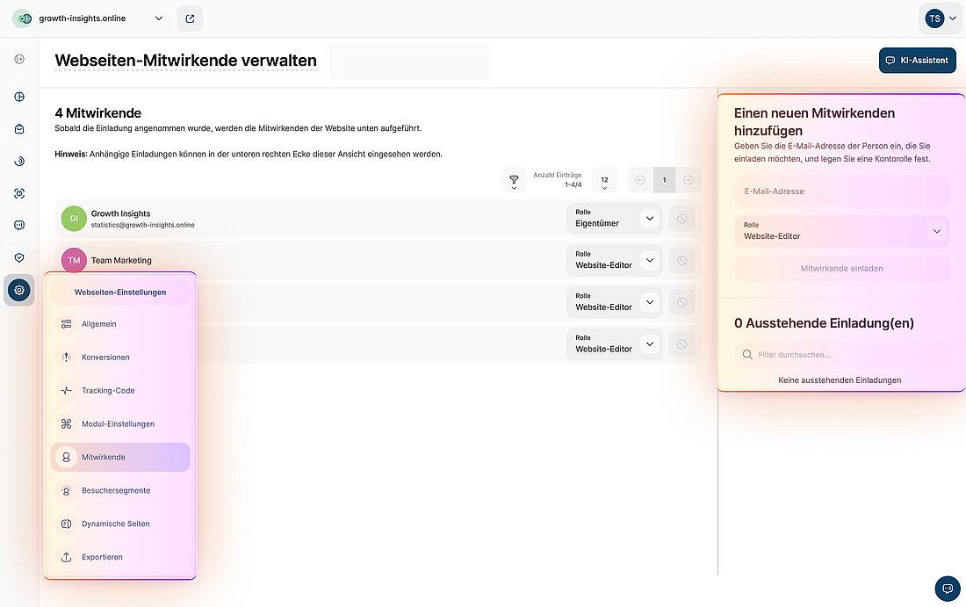966x607 pixels.
Task: Open the pie chart statistics icon in sidebar
Action: click(x=18, y=97)
